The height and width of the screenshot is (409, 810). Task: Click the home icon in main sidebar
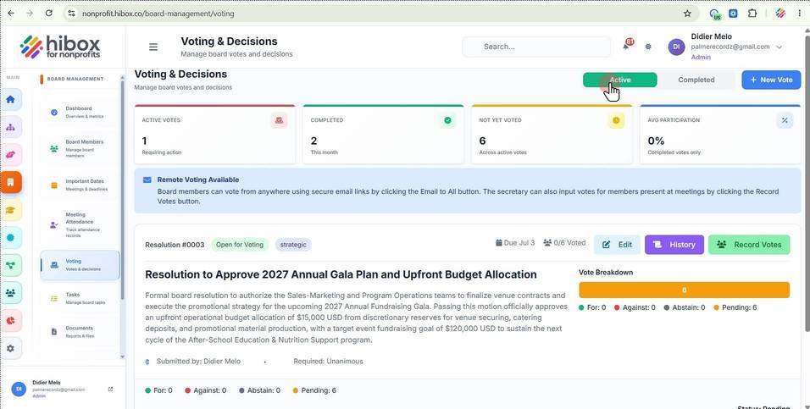pyautogui.click(x=11, y=100)
